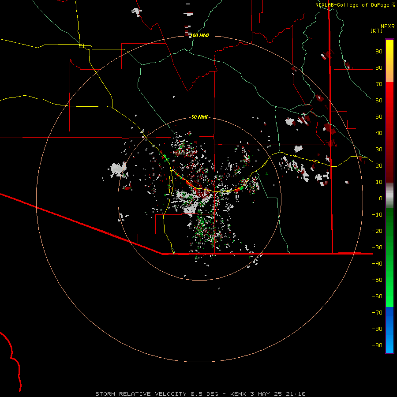Click the -60 value on the velocity scale
This screenshot has width=397, height=397.
point(377,296)
